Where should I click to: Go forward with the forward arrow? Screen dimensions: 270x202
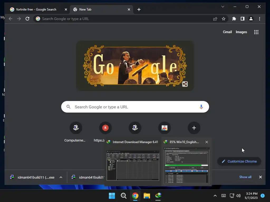19,19
